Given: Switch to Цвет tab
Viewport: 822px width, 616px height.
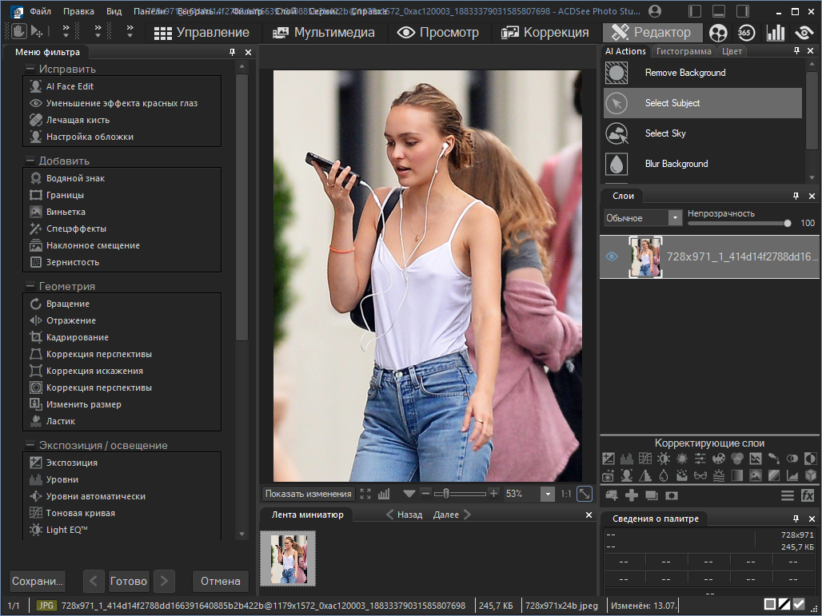Looking at the screenshot, I should [x=732, y=51].
